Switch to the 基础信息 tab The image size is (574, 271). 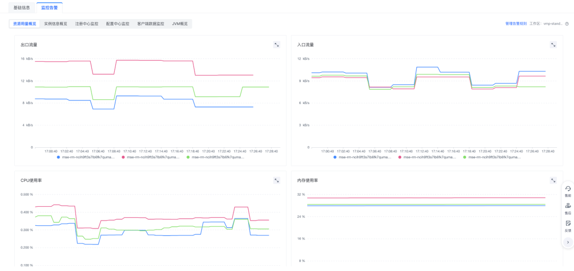point(22,7)
